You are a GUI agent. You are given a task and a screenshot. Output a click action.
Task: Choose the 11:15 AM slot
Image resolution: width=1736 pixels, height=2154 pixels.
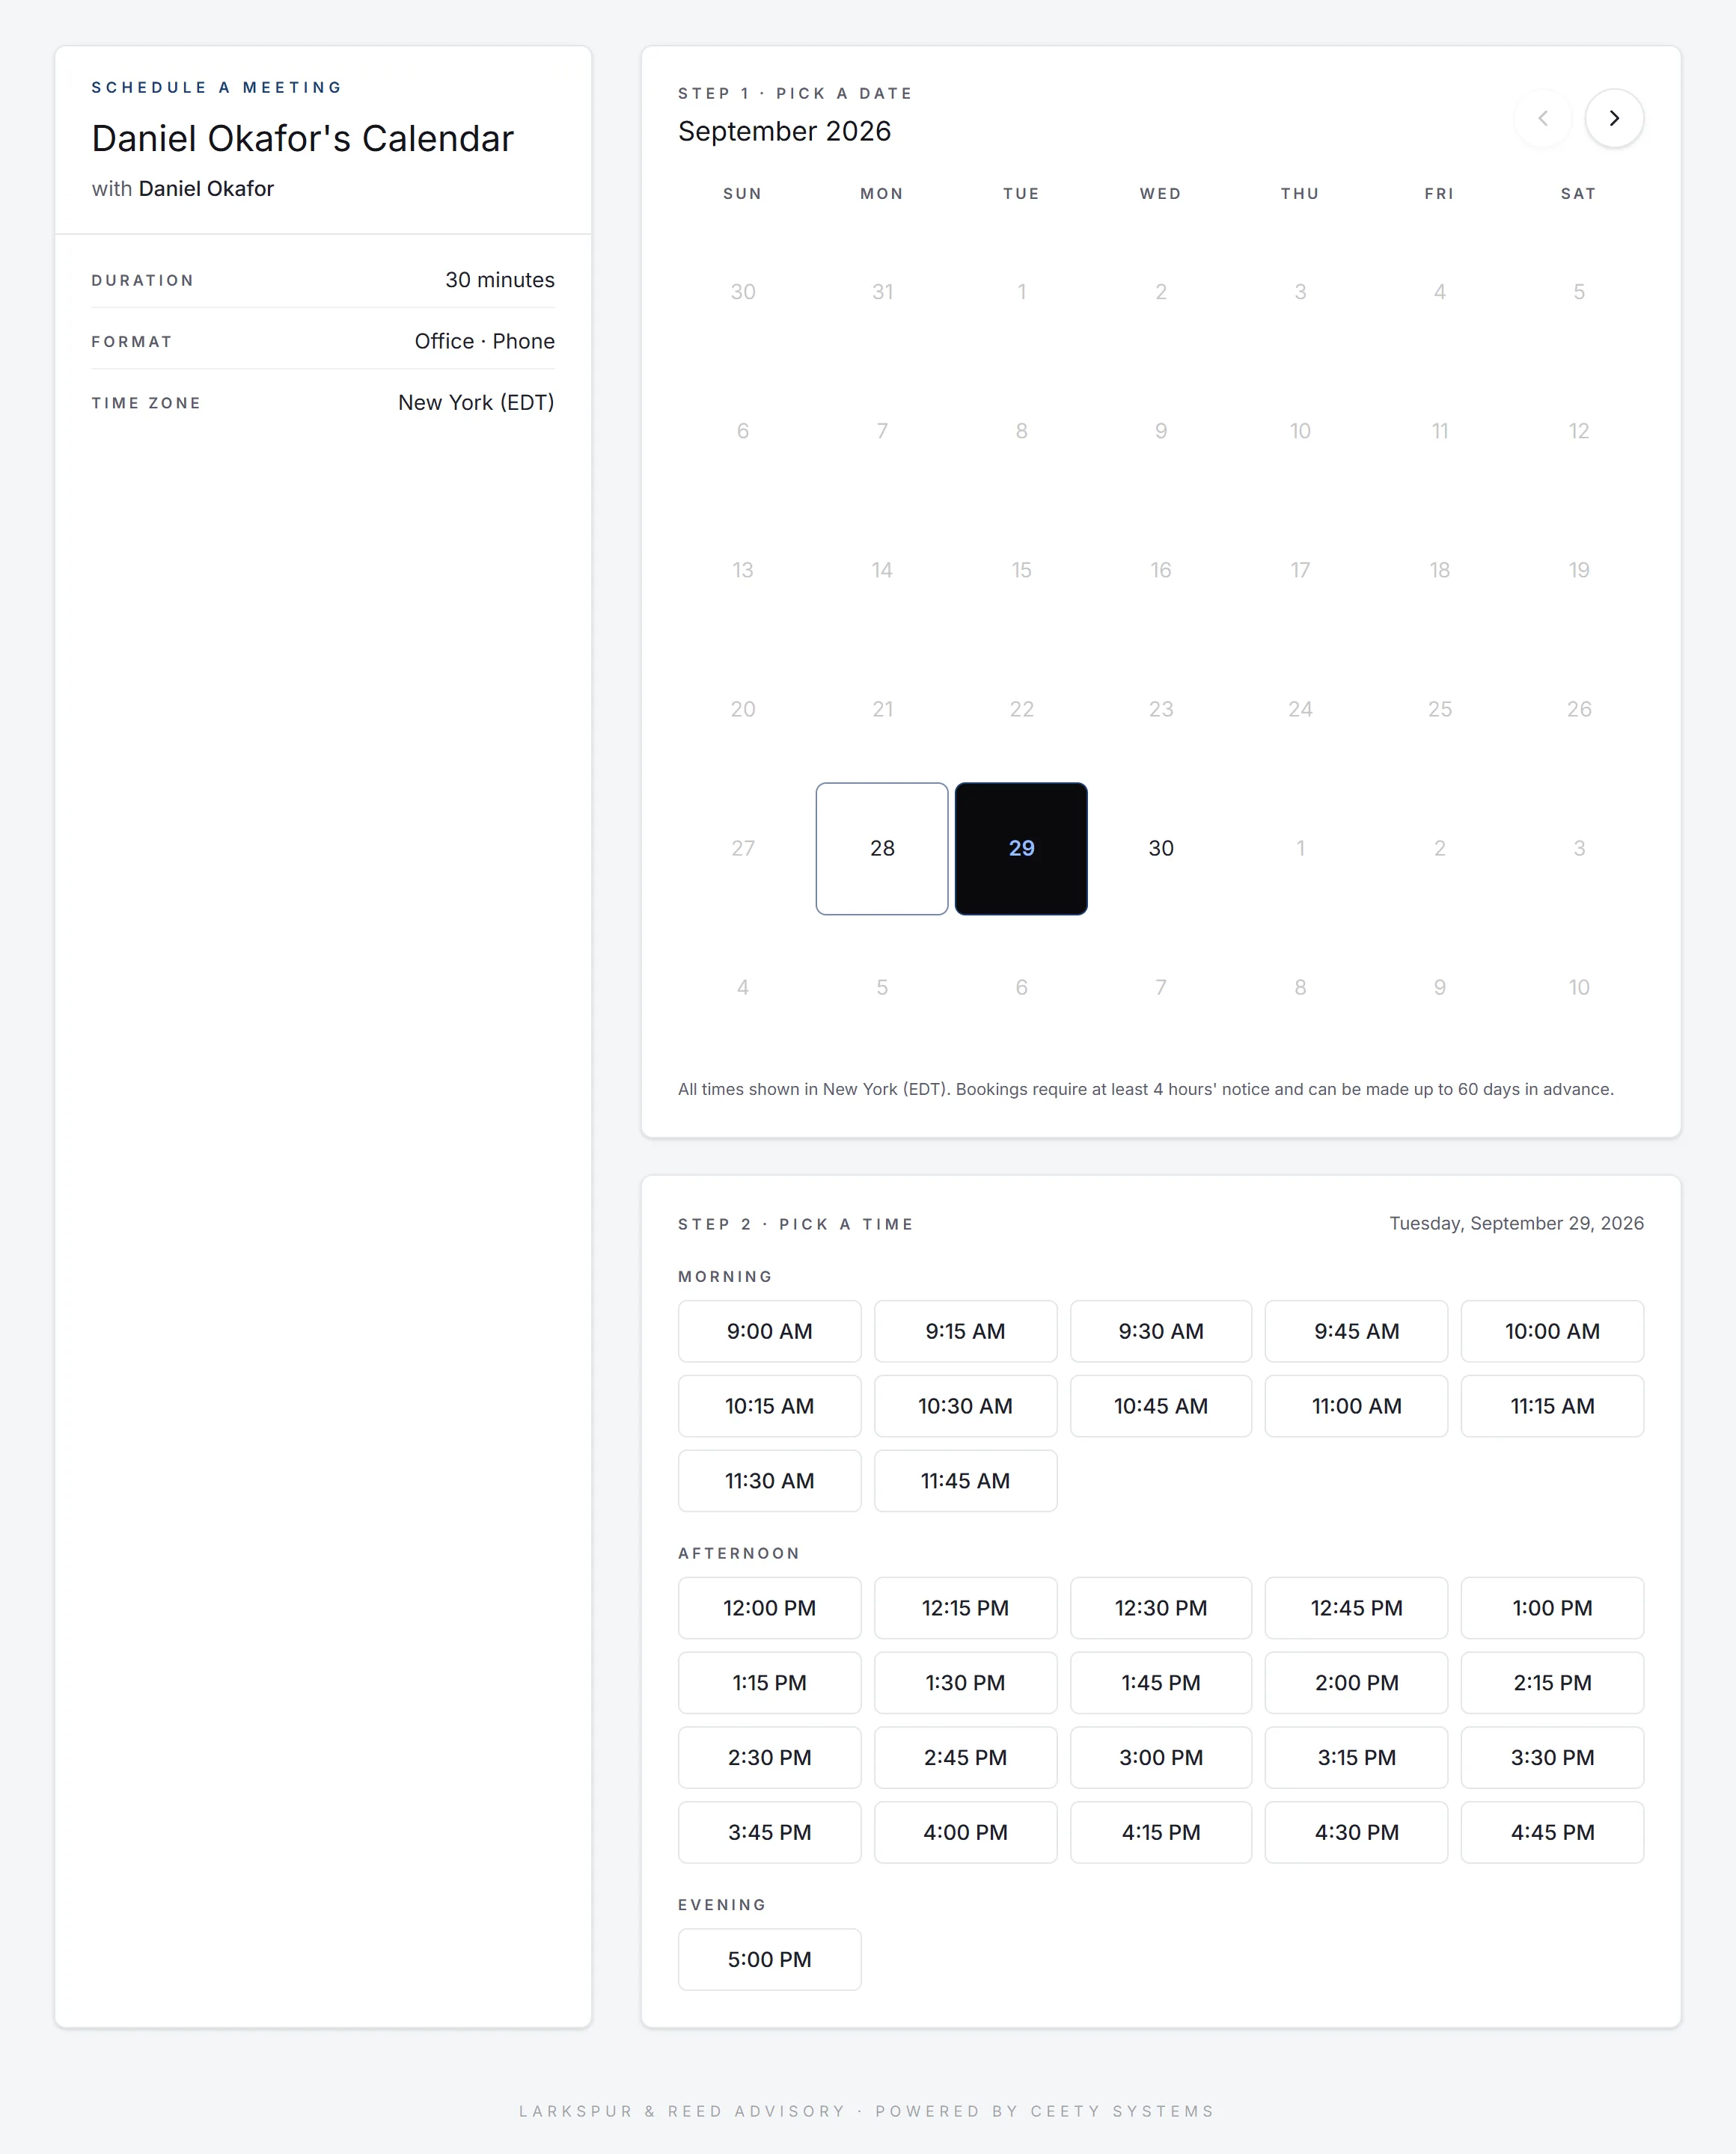[1552, 1406]
